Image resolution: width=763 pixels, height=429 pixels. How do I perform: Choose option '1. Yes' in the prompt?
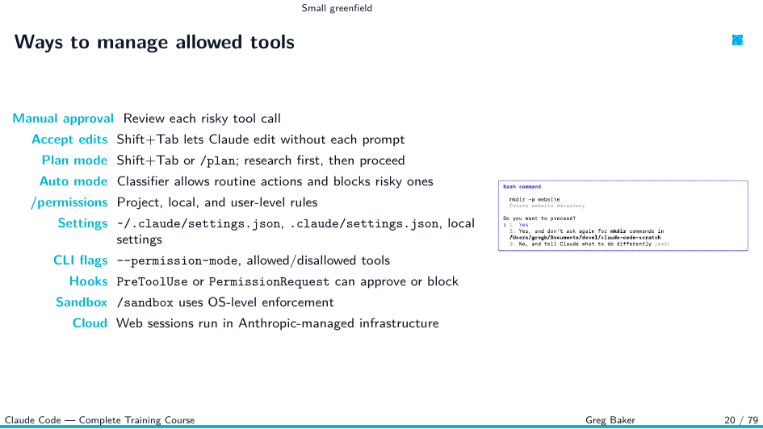(x=518, y=224)
